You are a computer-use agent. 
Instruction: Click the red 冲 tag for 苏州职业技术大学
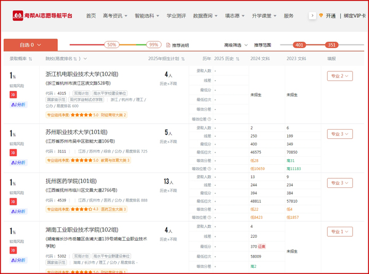coord(12,152)
